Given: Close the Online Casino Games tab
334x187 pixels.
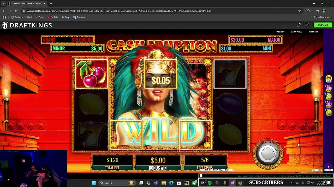Looking at the screenshot, I should tap(44, 4).
